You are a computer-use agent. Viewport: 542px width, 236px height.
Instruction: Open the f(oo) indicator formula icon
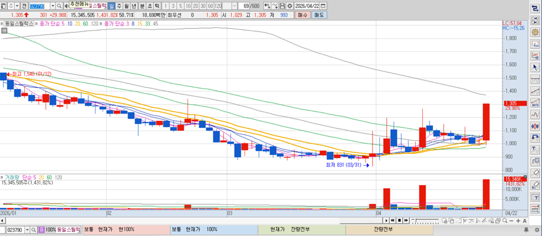[x=536, y=44]
